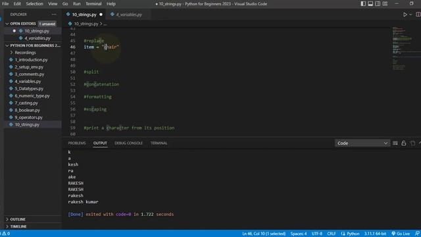Open 3_comments.py file
The height and width of the screenshot is (237, 421).
[x=30, y=74]
